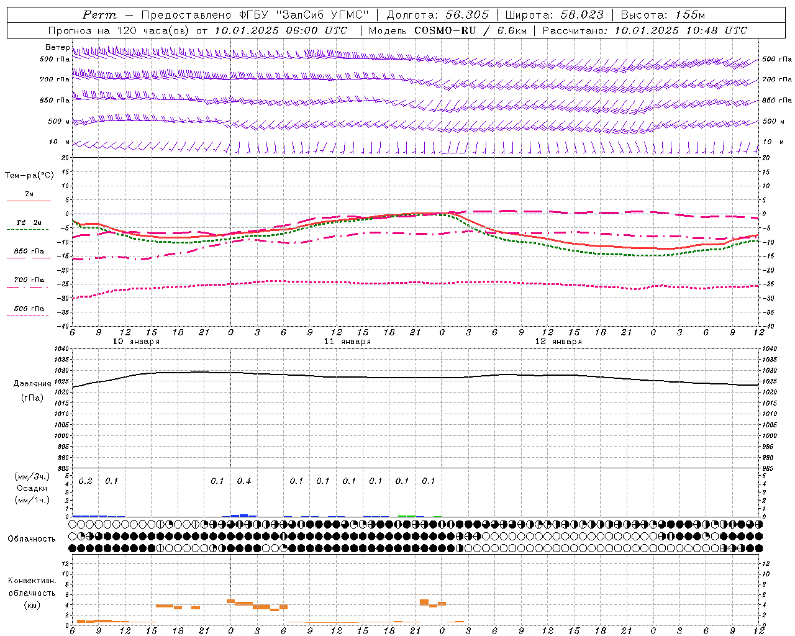Click the "11 января" date label
Screen dimensions: 795x636
point(347,342)
